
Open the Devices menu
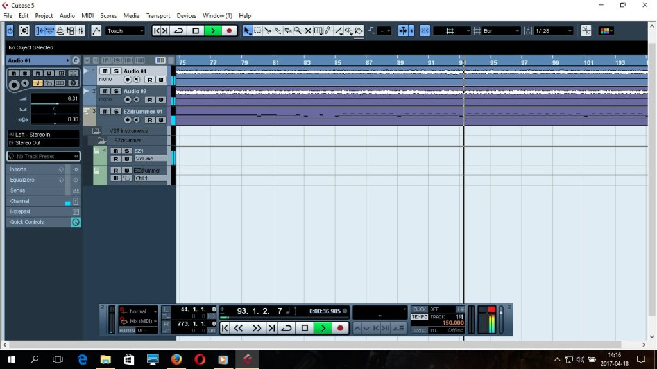[x=187, y=15]
